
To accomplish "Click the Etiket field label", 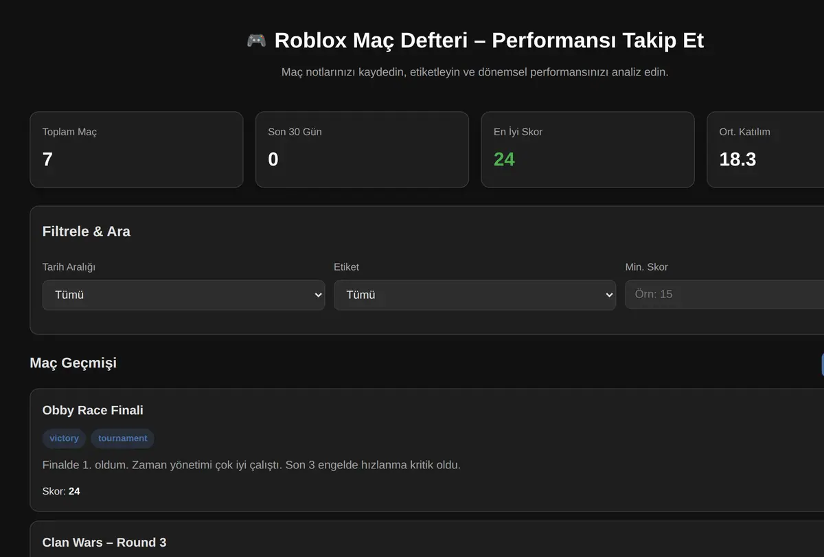I will point(347,266).
